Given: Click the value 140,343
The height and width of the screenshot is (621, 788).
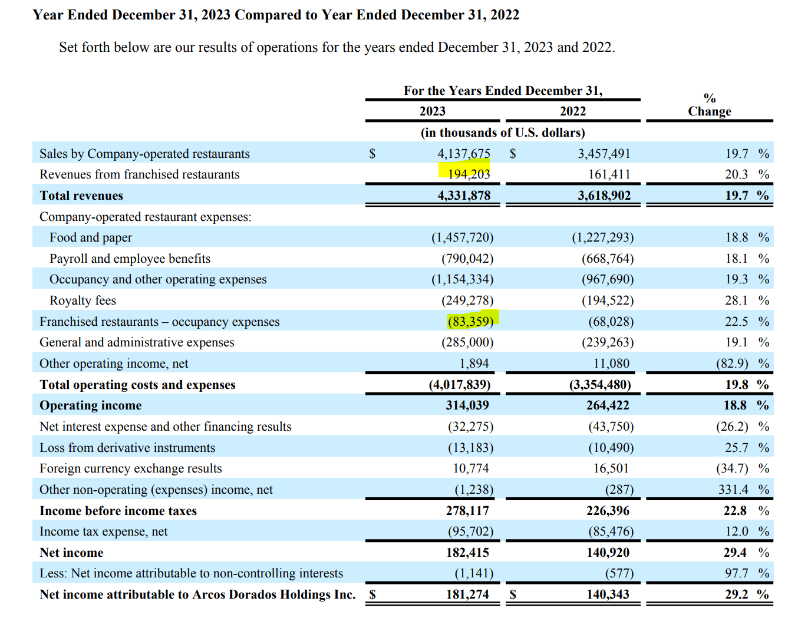Looking at the screenshot, I should (608, 594).
